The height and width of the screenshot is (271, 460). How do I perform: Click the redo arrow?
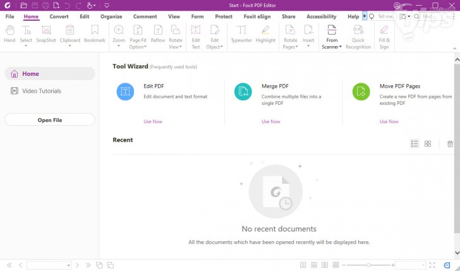78,5
